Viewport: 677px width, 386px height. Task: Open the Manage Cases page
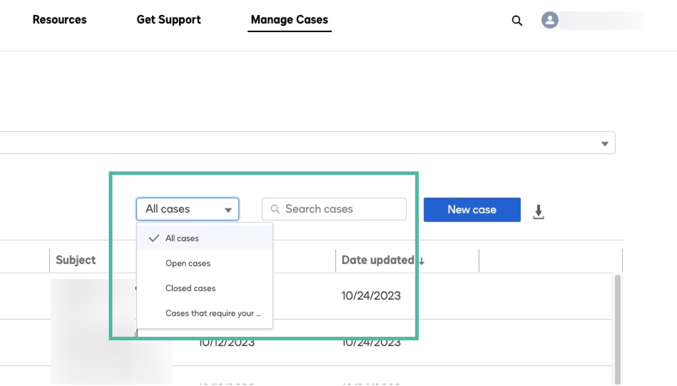[289, 20]
